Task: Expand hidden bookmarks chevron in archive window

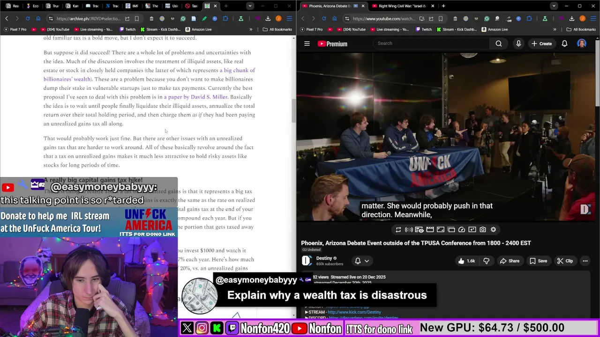Action: click(251, 29)
